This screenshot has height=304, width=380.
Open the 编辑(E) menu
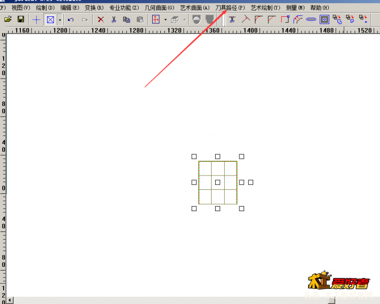[70, 8]
